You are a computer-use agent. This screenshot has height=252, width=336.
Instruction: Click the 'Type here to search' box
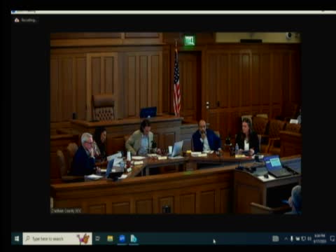click(57, 239)
